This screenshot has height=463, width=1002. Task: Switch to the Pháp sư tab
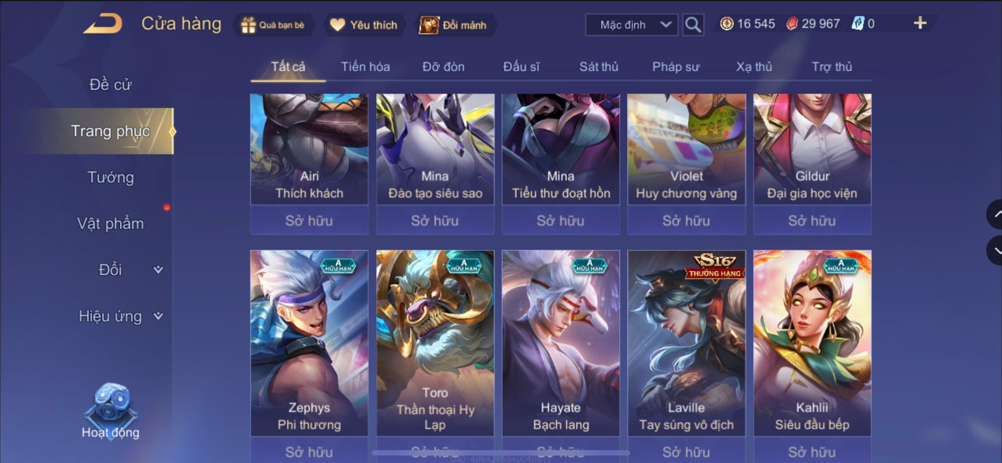pos(675,67)
